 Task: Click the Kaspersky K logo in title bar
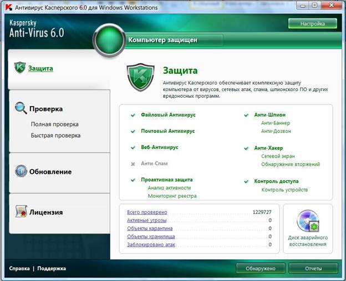pyautogui.click(x=8, y=7)
